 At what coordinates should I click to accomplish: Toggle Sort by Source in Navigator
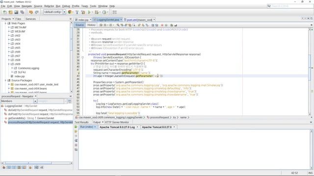click(x=42, y=167)
